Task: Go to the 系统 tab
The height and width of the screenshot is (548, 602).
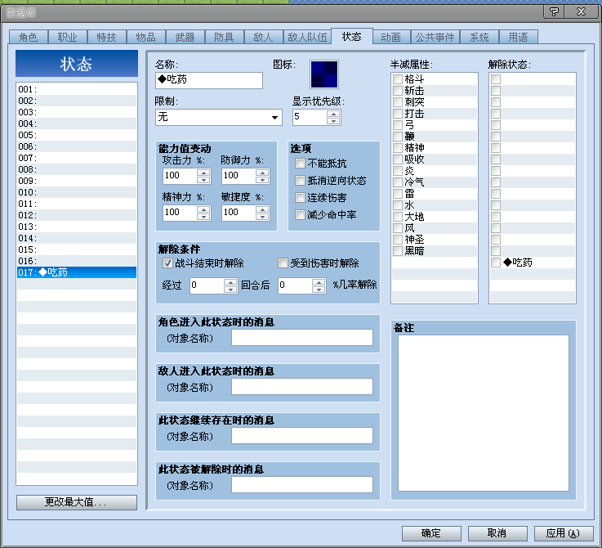Action: (x=479, y=37)
